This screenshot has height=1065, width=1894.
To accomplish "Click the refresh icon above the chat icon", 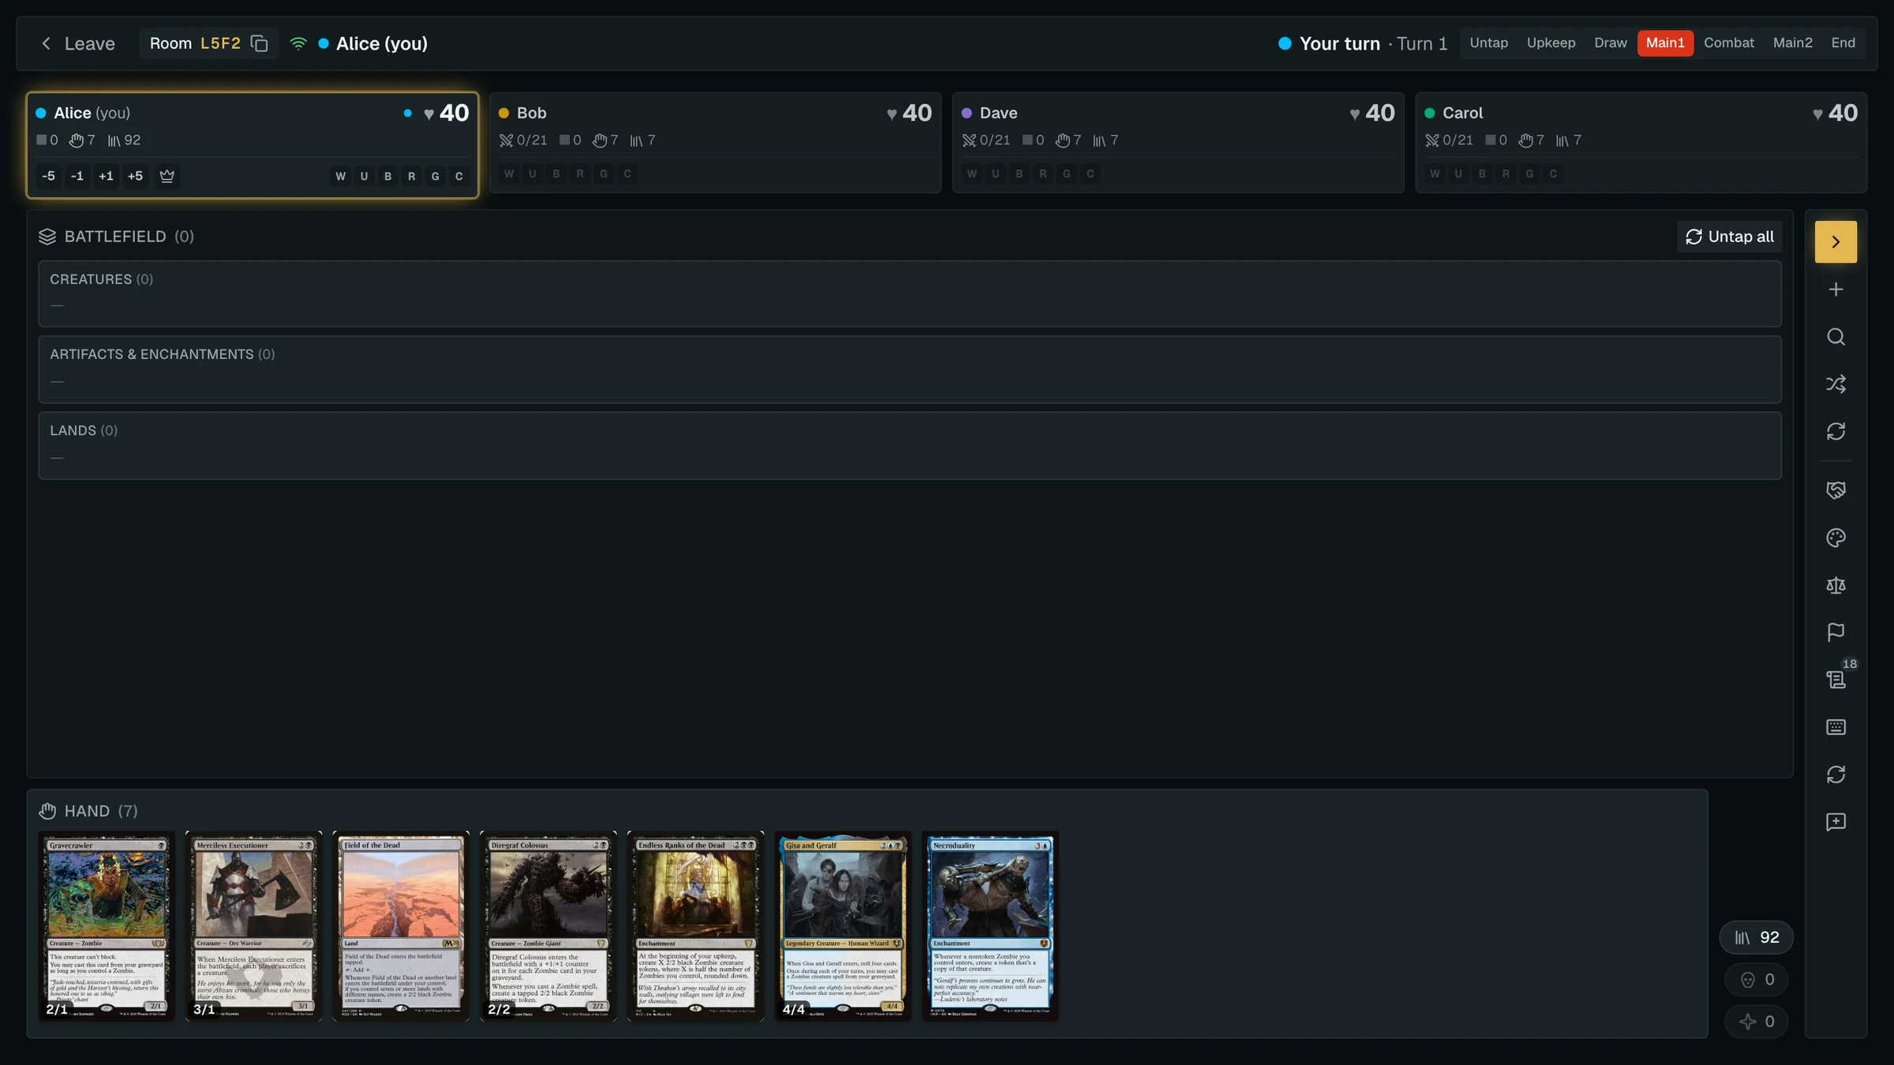I will click(1835, 775).
